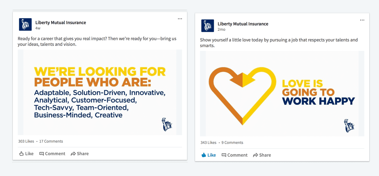View the 343 Likes list
Image resolution: width=379 pixels, height=176 pixels.
coord(208,142)
